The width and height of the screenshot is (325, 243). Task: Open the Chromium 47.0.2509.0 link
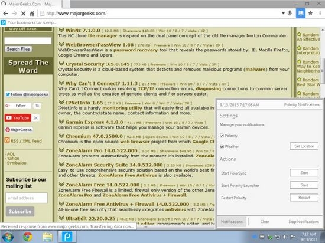coord(94,136)
